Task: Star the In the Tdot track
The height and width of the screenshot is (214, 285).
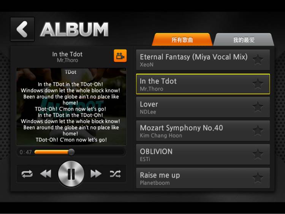Action: click(258, 84)
